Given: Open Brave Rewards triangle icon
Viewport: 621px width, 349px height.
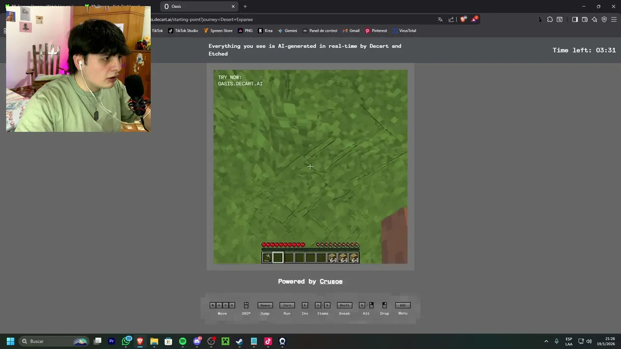Looking at the screenshot, I should point(474,19).
